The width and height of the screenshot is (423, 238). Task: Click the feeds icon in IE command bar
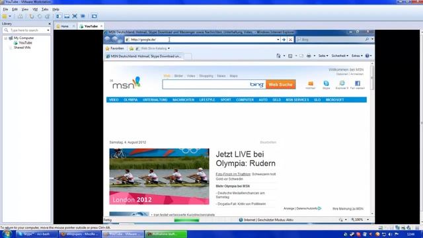click(290, 56)
